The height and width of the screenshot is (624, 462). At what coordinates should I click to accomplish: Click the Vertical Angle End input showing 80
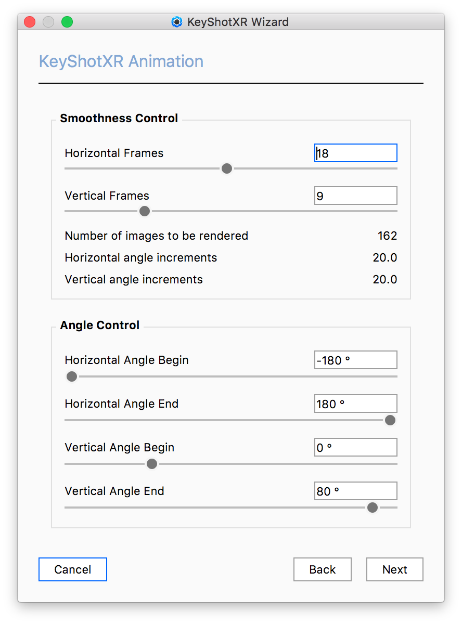point(355,491)
